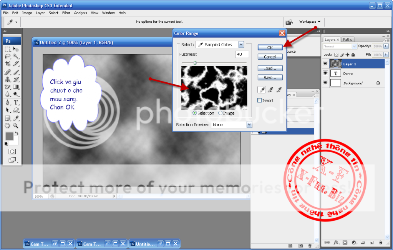Pick the plain Eyedropper in Color Range
Image resolution: width=393 pixels, height=250 pixels.
coord(262,90)
